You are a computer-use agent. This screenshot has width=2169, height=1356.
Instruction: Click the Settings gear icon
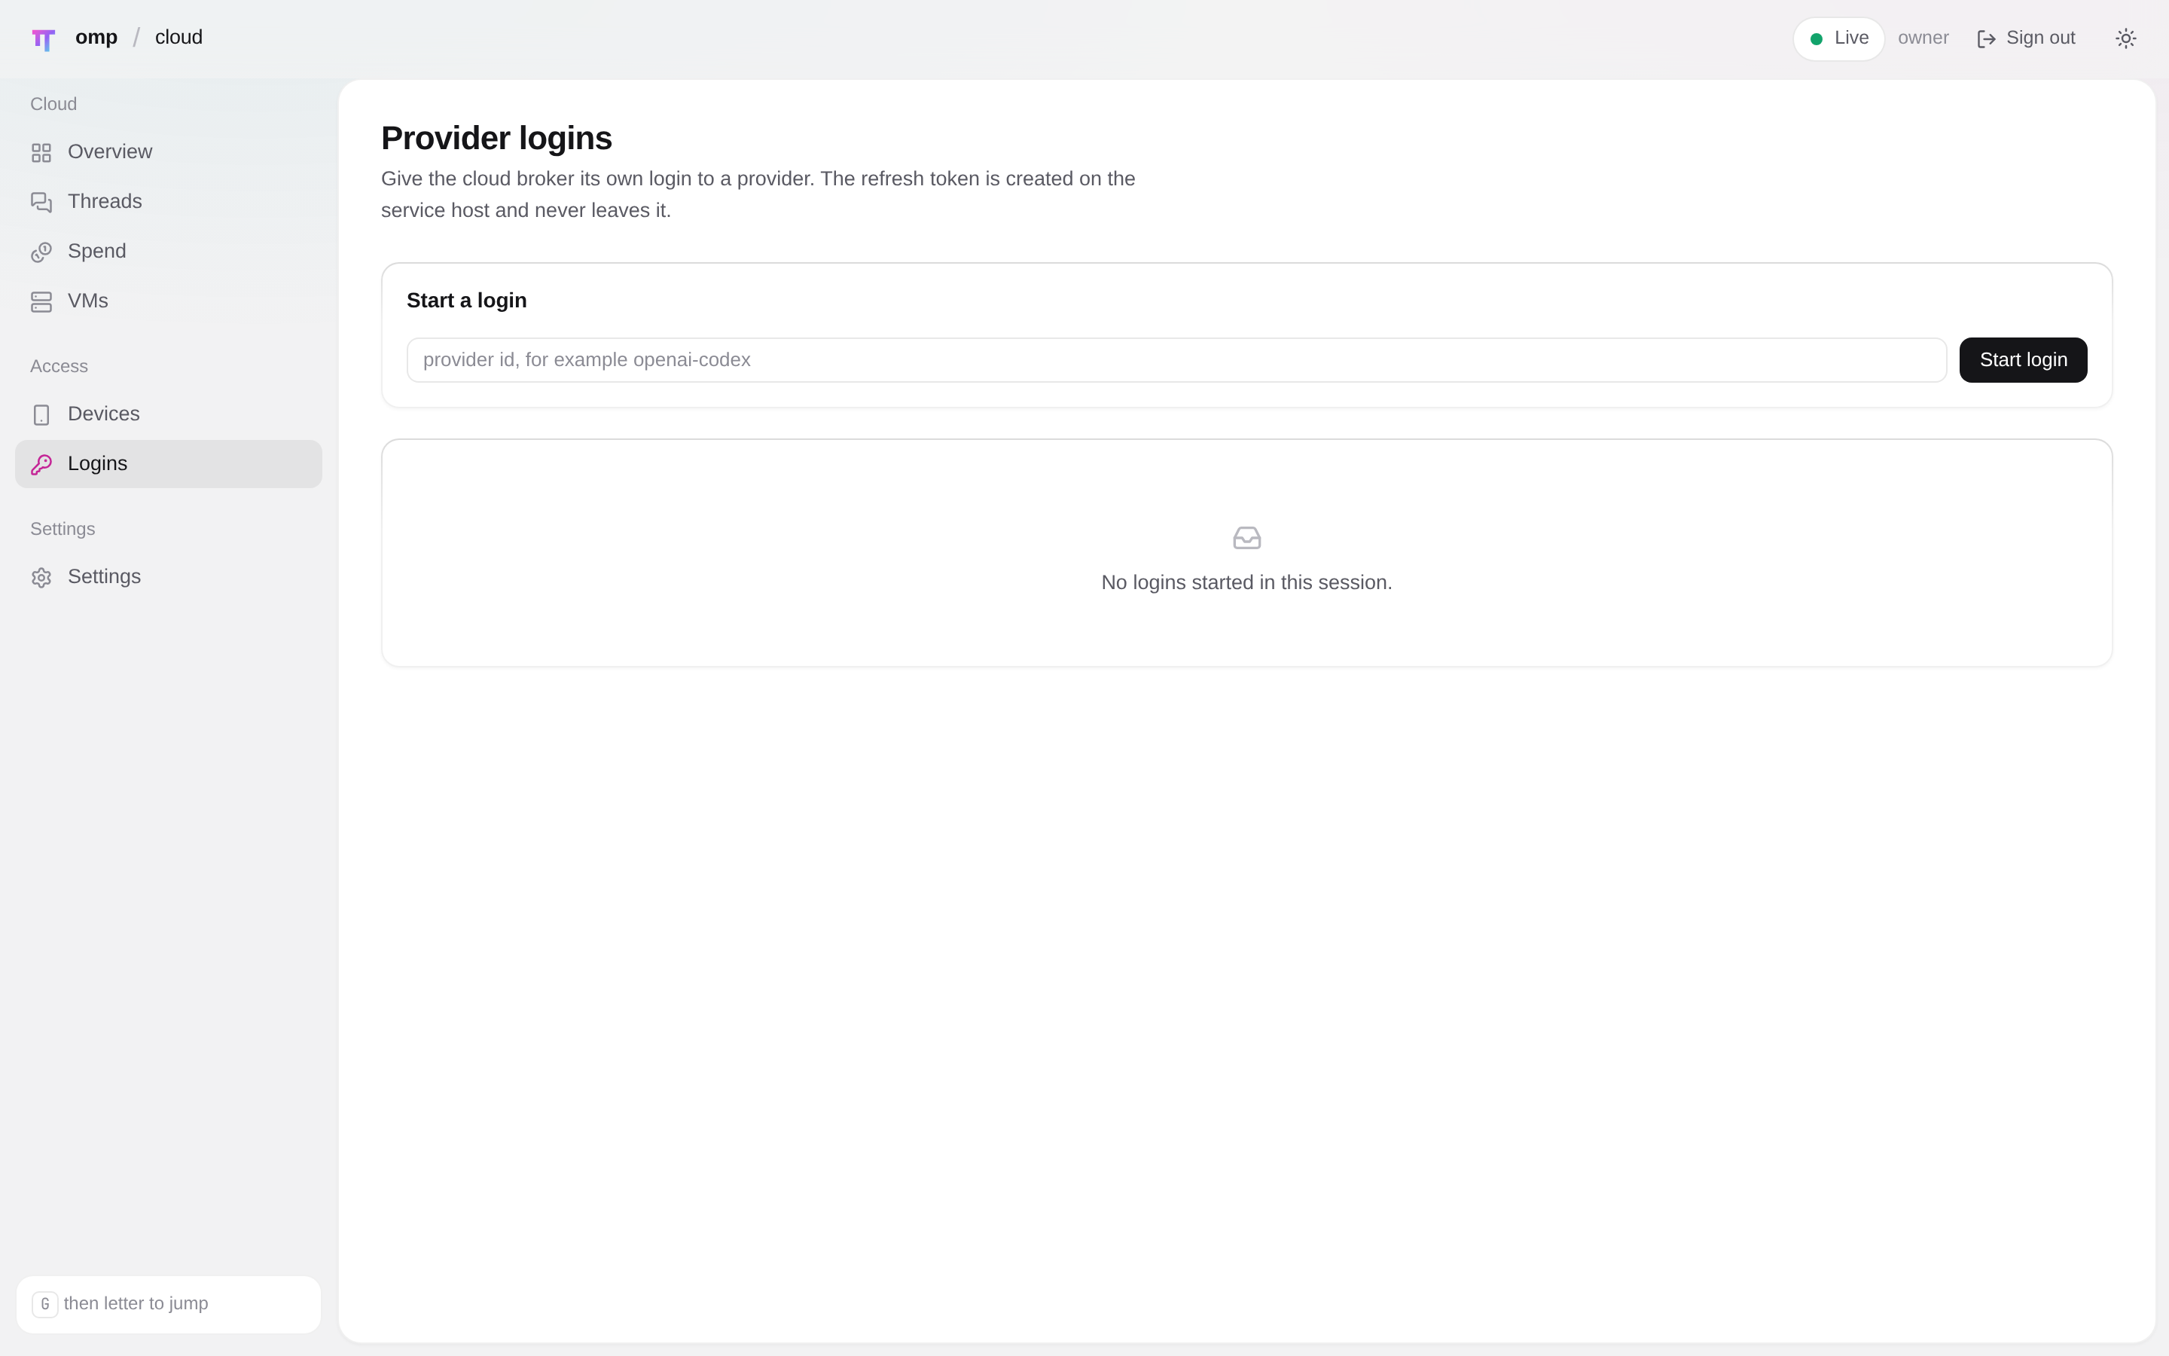tap(41, 578)
